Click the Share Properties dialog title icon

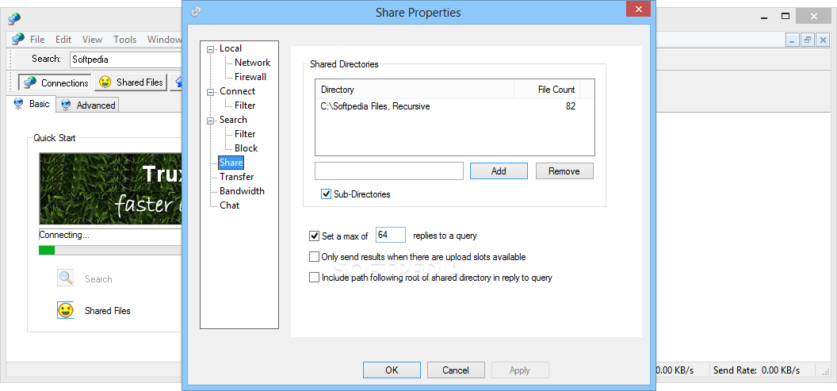click(196, 12)
